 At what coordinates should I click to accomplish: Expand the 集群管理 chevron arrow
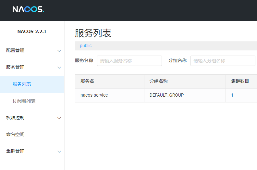[59, 152]
